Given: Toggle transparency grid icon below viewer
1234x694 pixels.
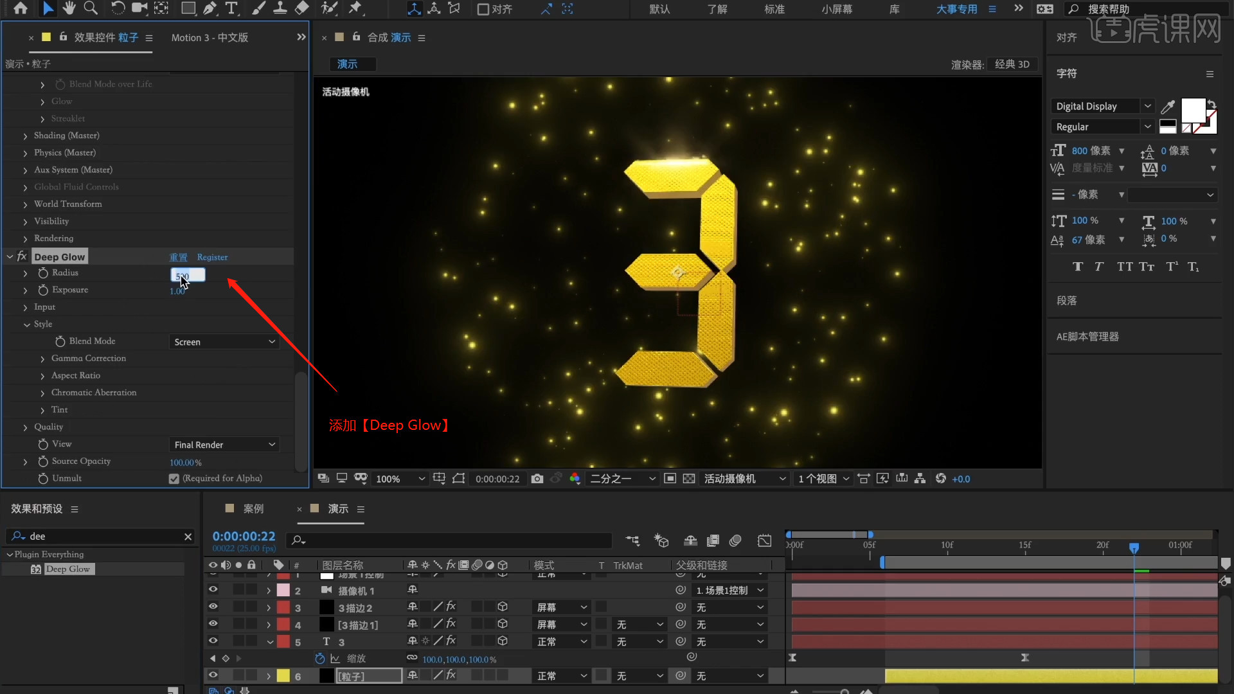Looking at the screenshot, I should point(689,479).
